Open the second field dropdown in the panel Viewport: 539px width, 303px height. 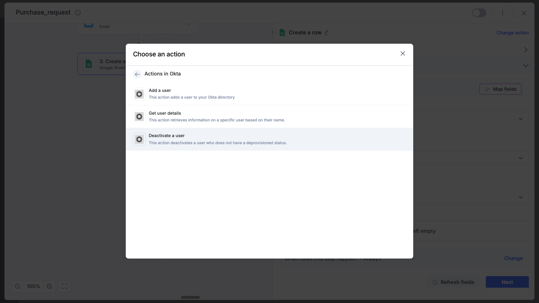click(x=520, y=158)
